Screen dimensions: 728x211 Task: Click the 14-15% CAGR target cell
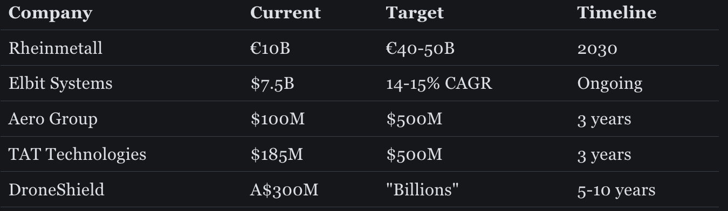439,83
